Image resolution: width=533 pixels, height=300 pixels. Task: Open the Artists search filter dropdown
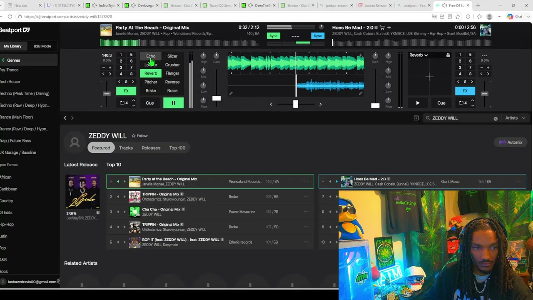[515, 118]
